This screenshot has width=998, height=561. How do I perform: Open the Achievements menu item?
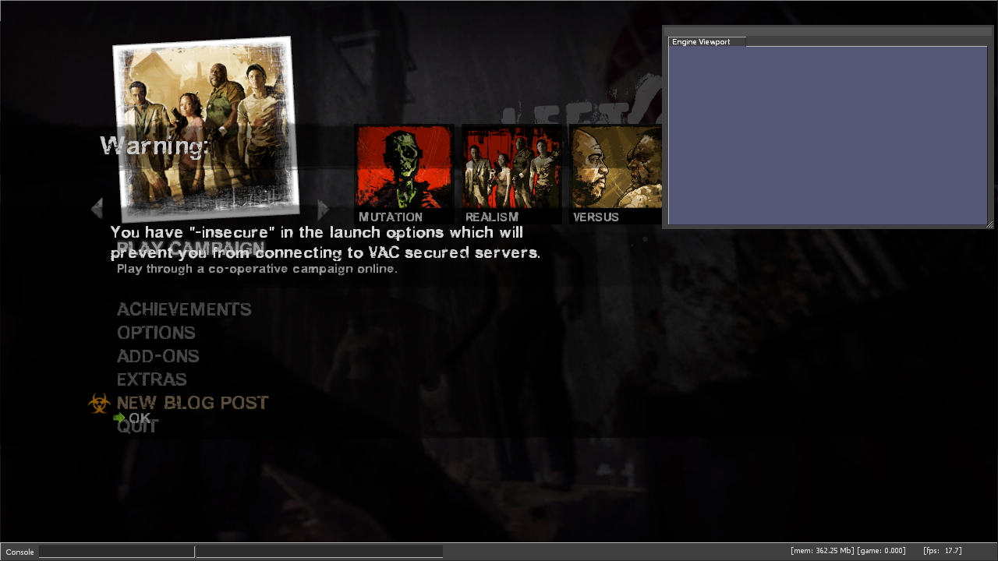(x=184, y=309)
